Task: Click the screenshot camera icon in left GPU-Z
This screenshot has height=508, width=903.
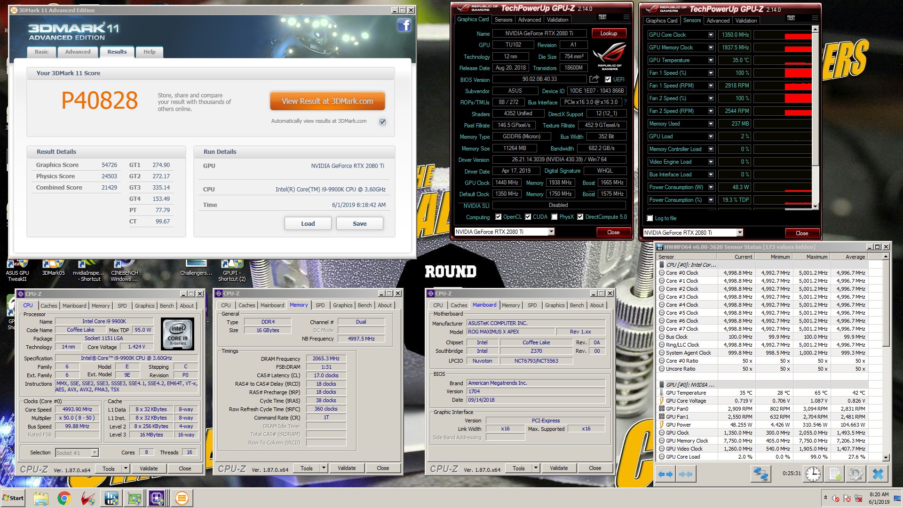Action: (x=602, y=17)
